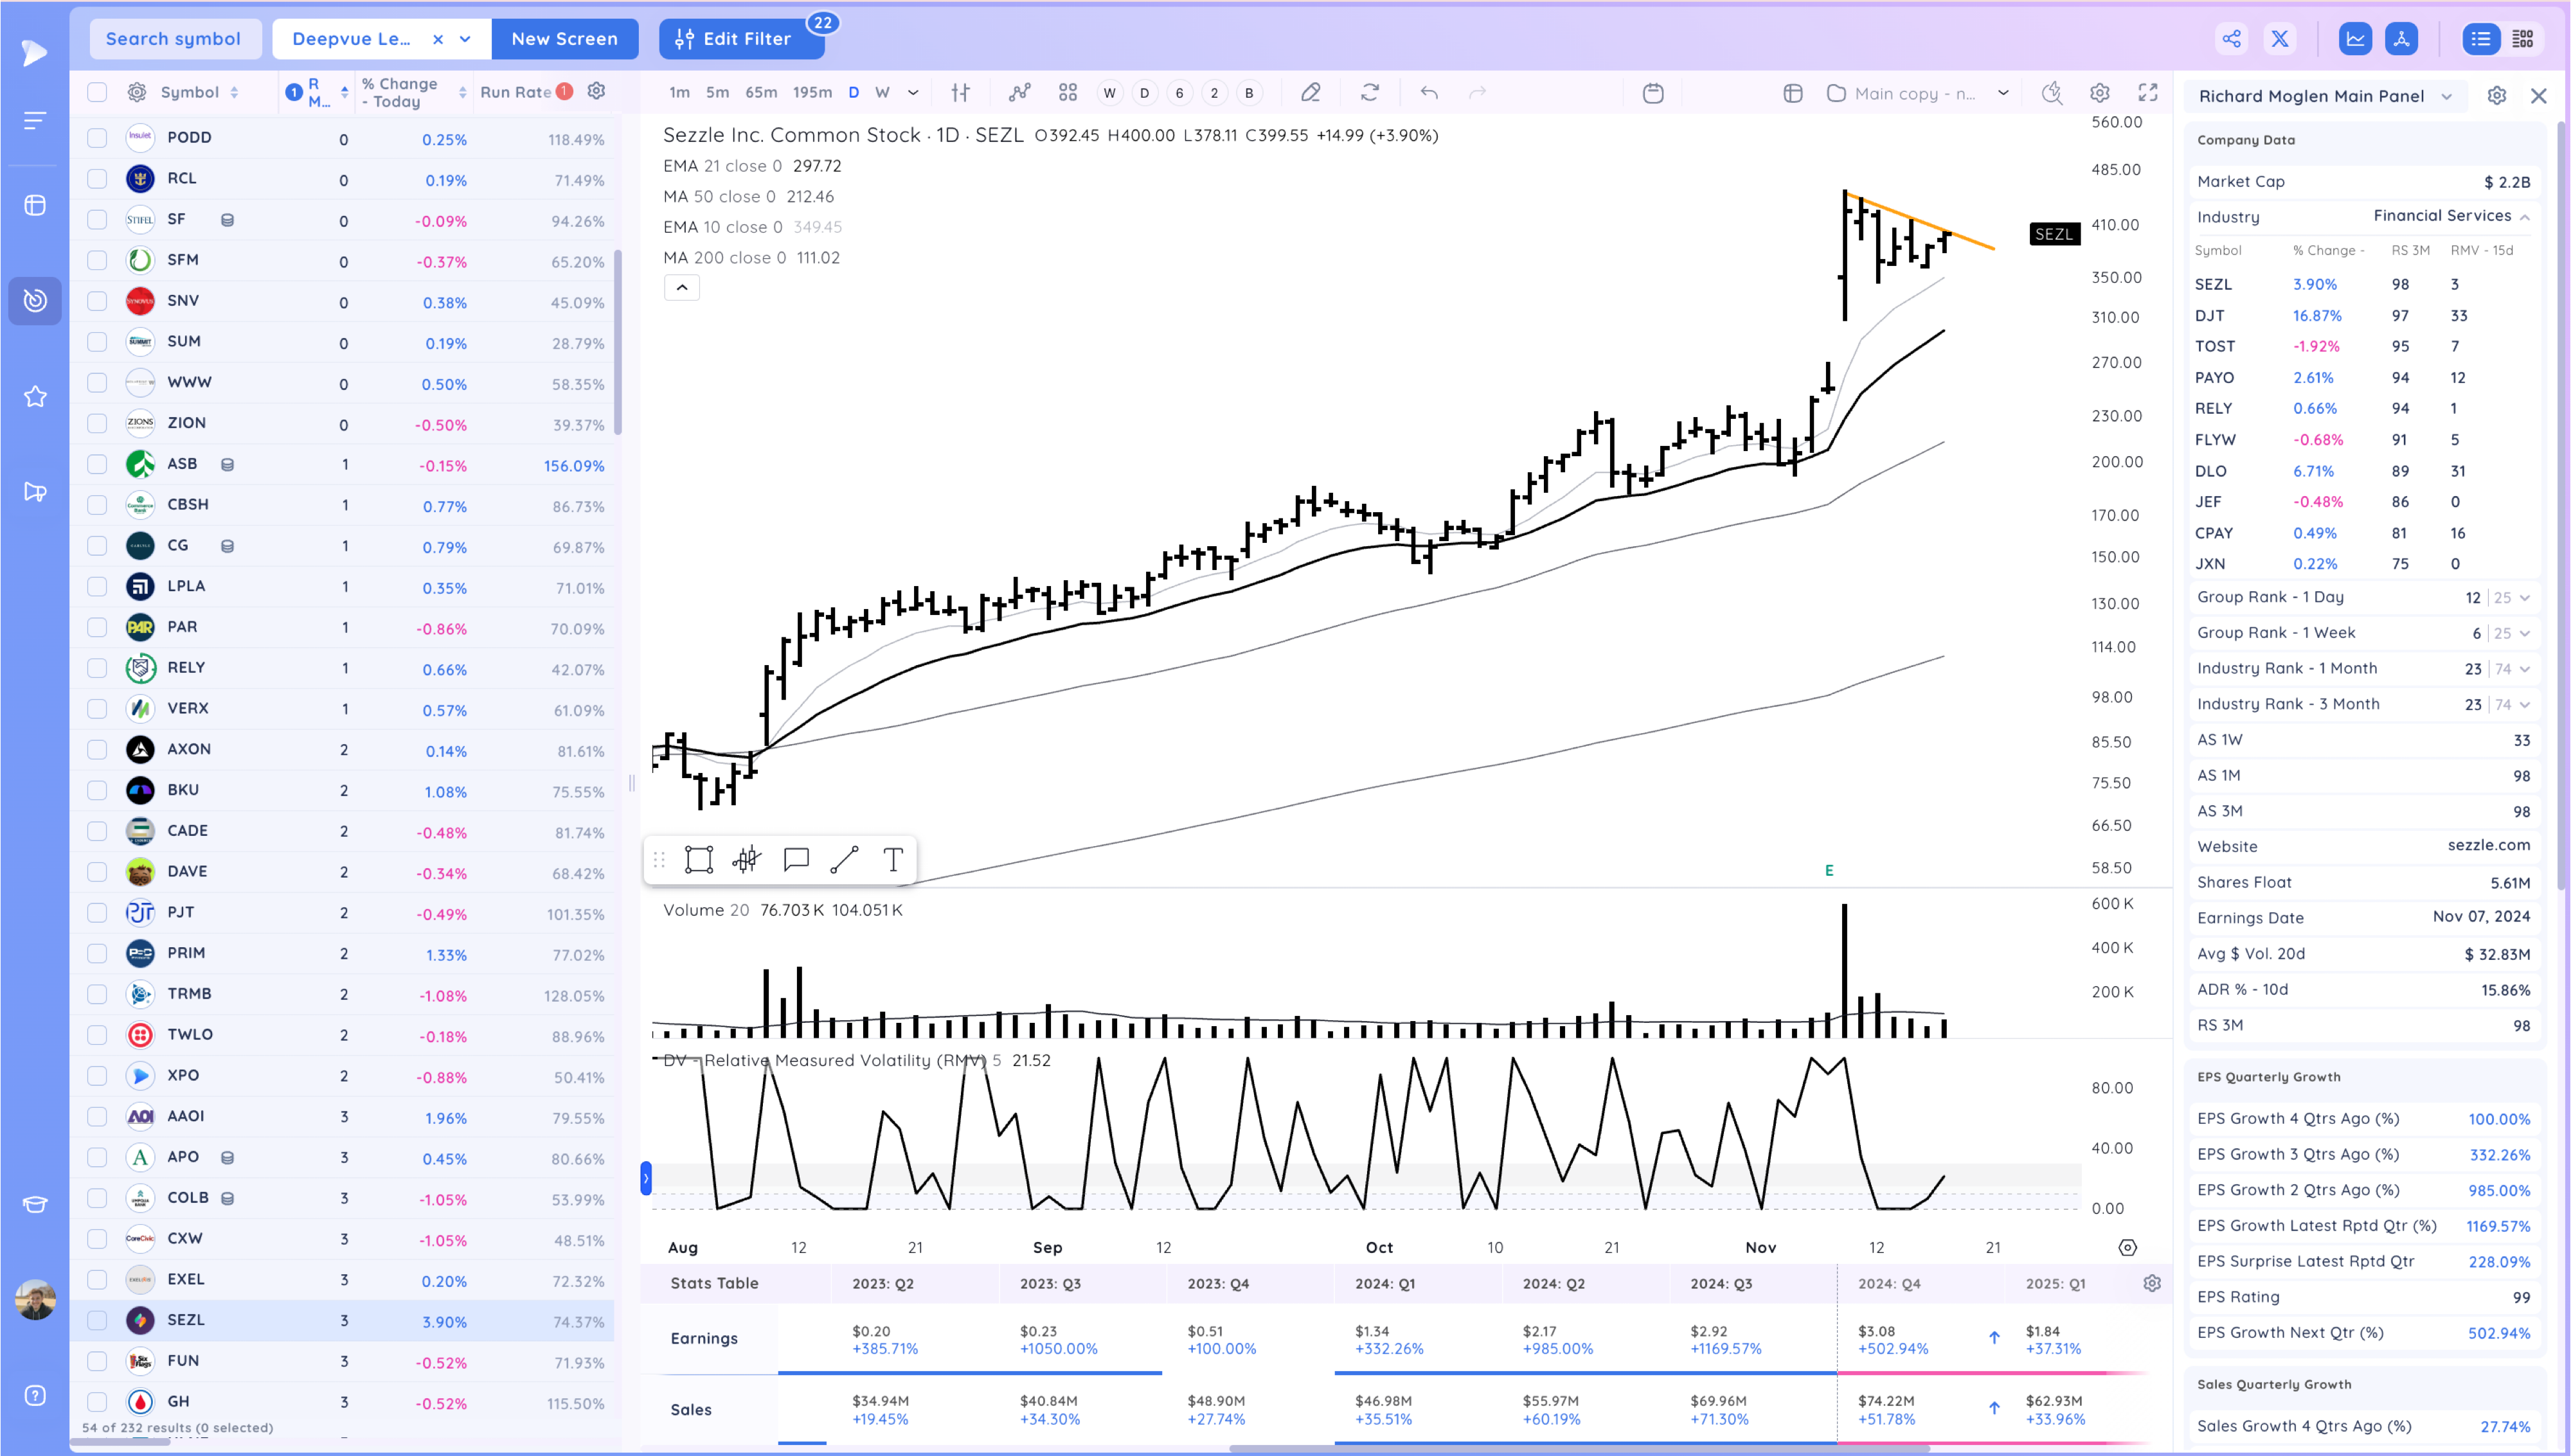
Task: Open the Richard Moglen panel settings gear
Action: click(x=2496, y=96)
